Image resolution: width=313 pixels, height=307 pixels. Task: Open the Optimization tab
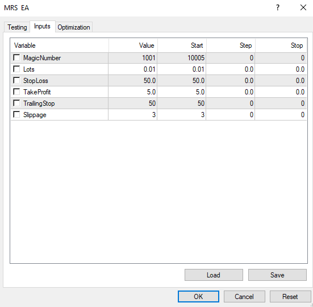click(74, 27)
